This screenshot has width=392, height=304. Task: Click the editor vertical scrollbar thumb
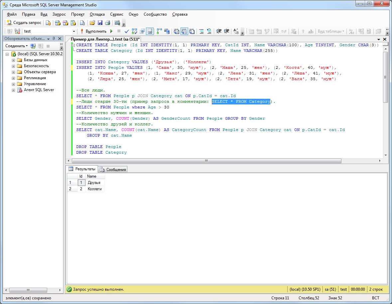(385, 77)
